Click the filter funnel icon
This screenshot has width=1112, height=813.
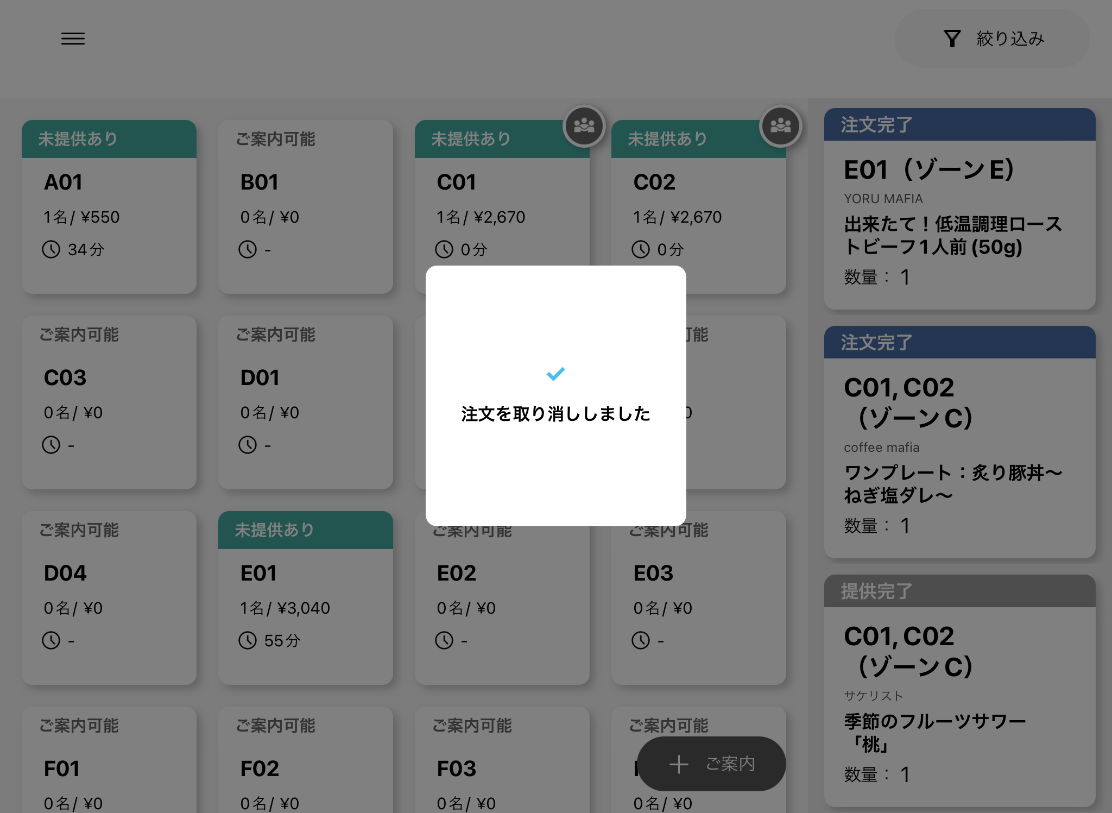952,39
